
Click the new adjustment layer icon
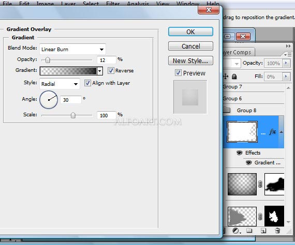[x=236, y=231]
